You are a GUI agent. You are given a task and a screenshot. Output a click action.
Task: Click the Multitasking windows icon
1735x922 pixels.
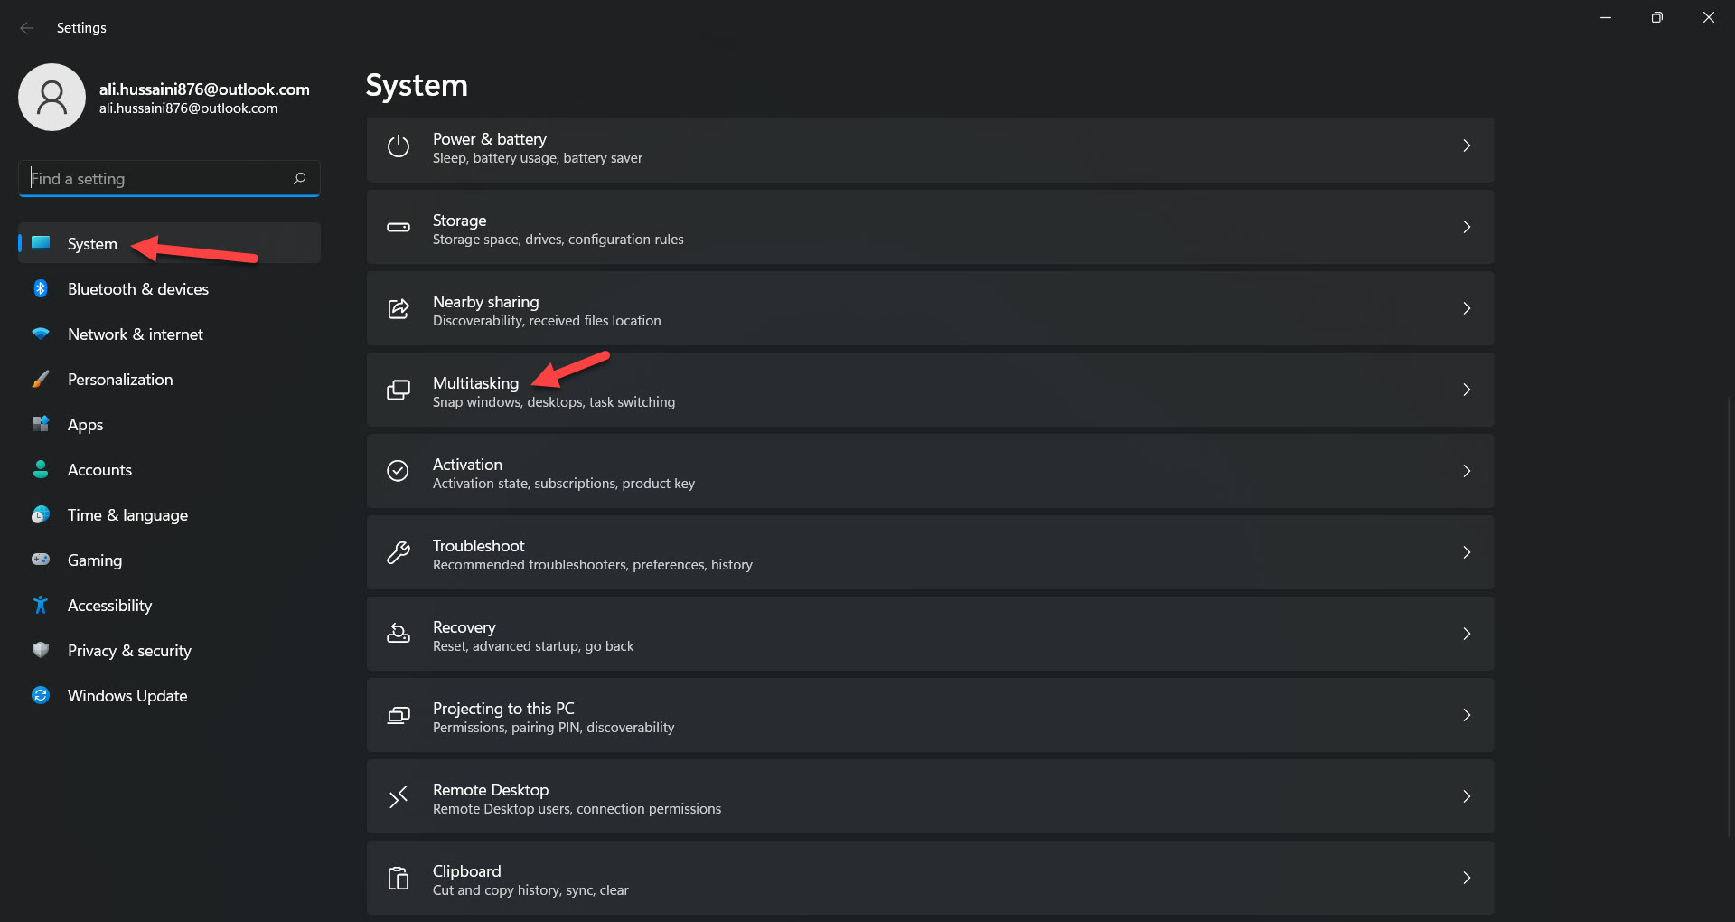pos(399,390)
